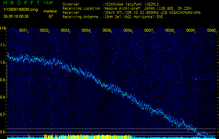The image size is (219, 139).
Task: Select the YY2609180030.png filename text
Action: (x=19, y=10)
